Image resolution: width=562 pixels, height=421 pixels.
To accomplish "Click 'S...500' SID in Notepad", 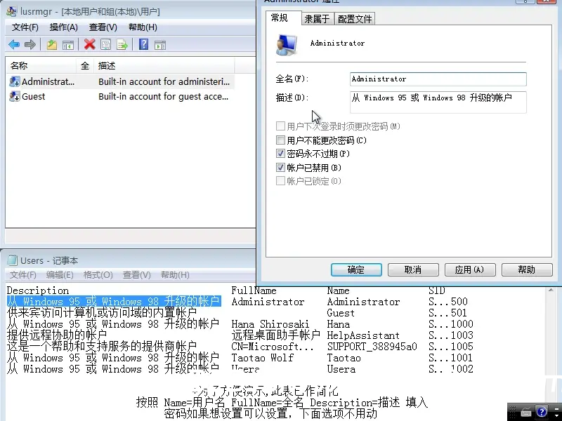I will (x=448, y=302).
